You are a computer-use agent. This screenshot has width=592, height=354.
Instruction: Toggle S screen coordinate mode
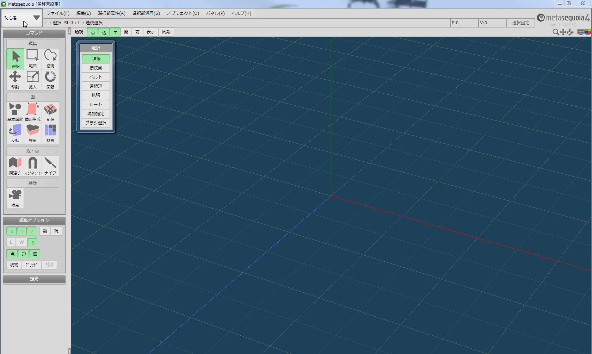32,242
